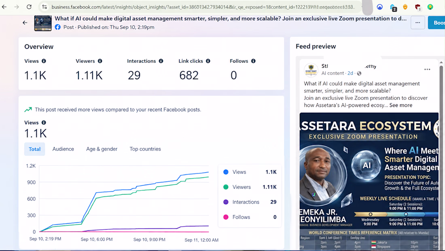Open the post thumbnail image

click(x=43, y=23)
